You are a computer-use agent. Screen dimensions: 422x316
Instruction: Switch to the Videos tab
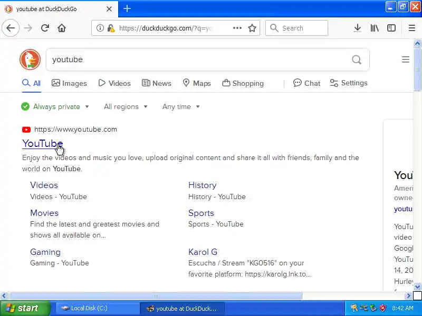(x=114, y=83)
